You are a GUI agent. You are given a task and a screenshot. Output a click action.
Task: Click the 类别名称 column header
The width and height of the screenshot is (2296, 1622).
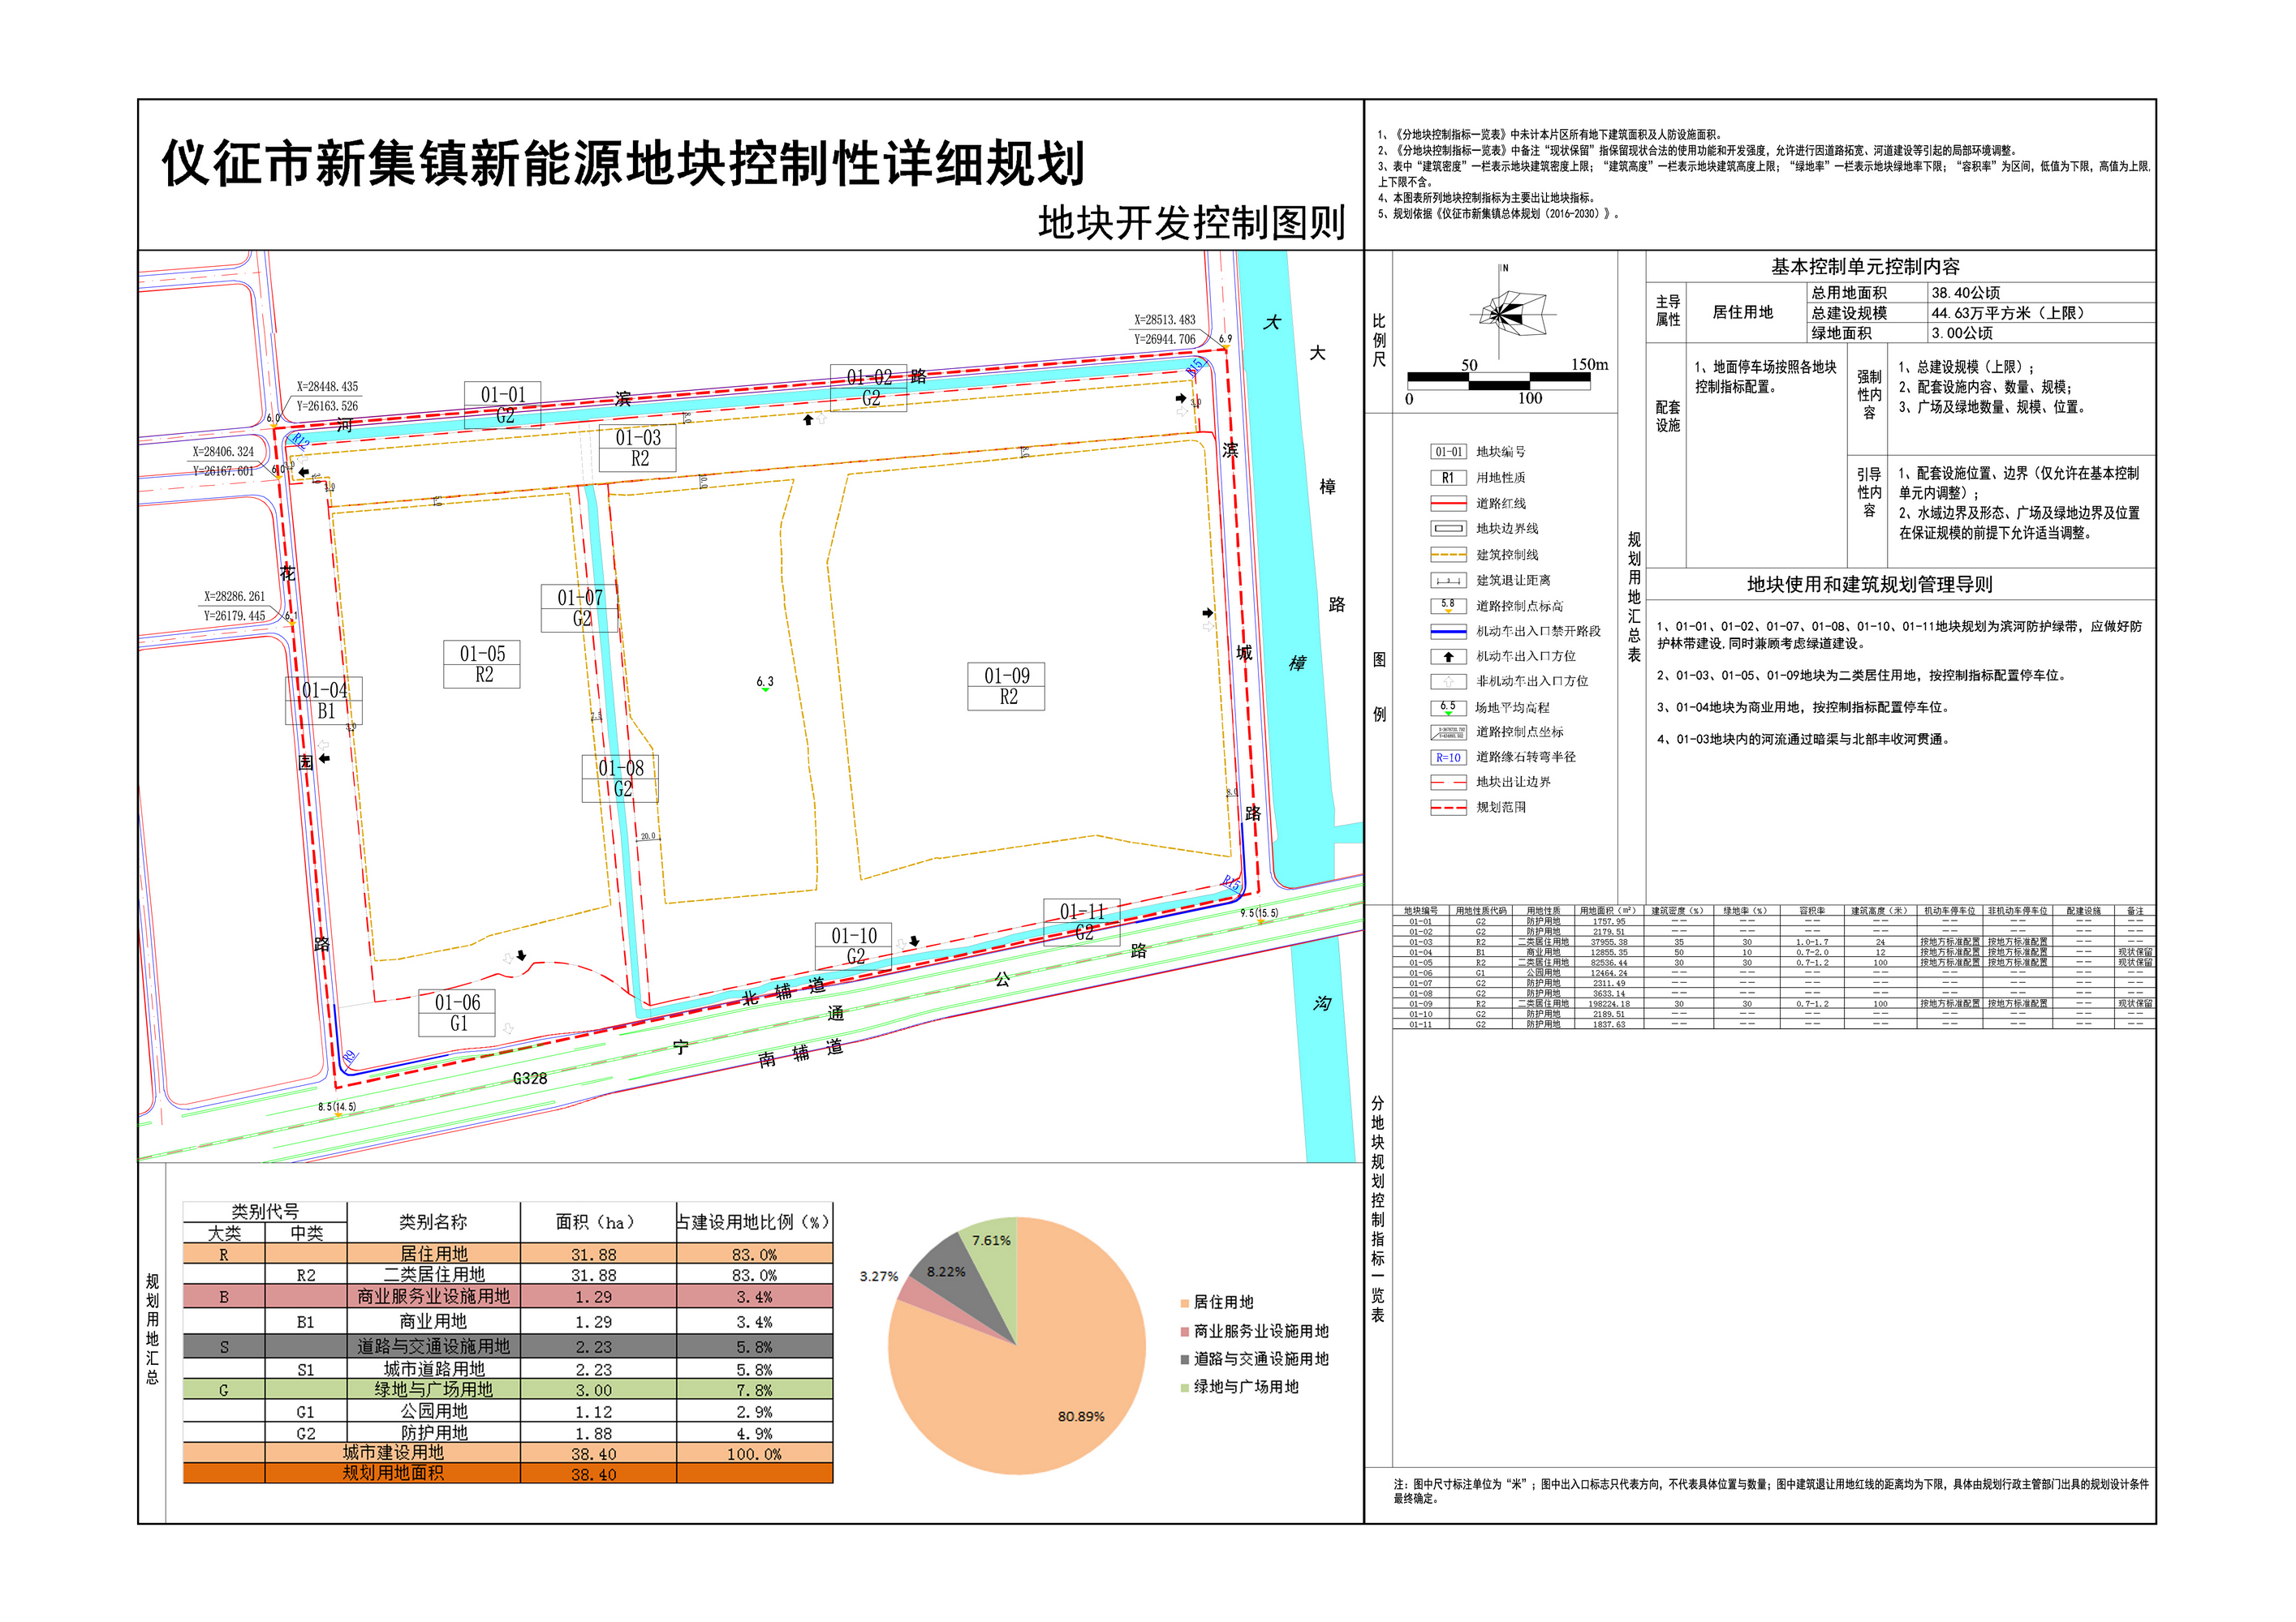coord(433,1222)
